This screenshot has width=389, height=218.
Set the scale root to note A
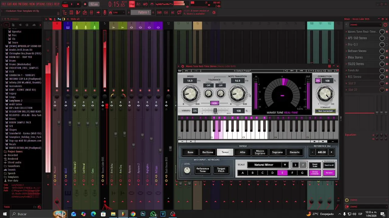[243, 173]
